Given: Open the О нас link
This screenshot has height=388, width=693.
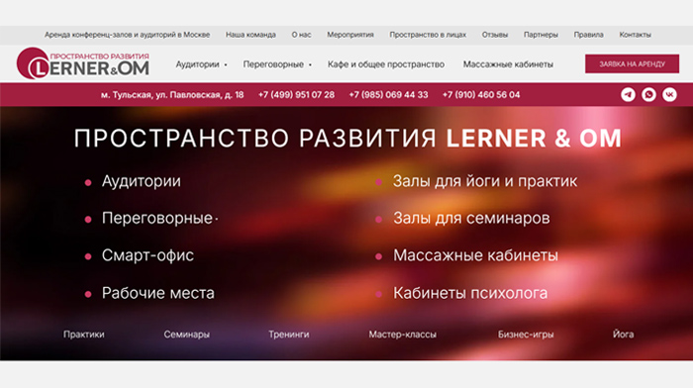Looking at the screenshot, I should [x=301, y=35].
